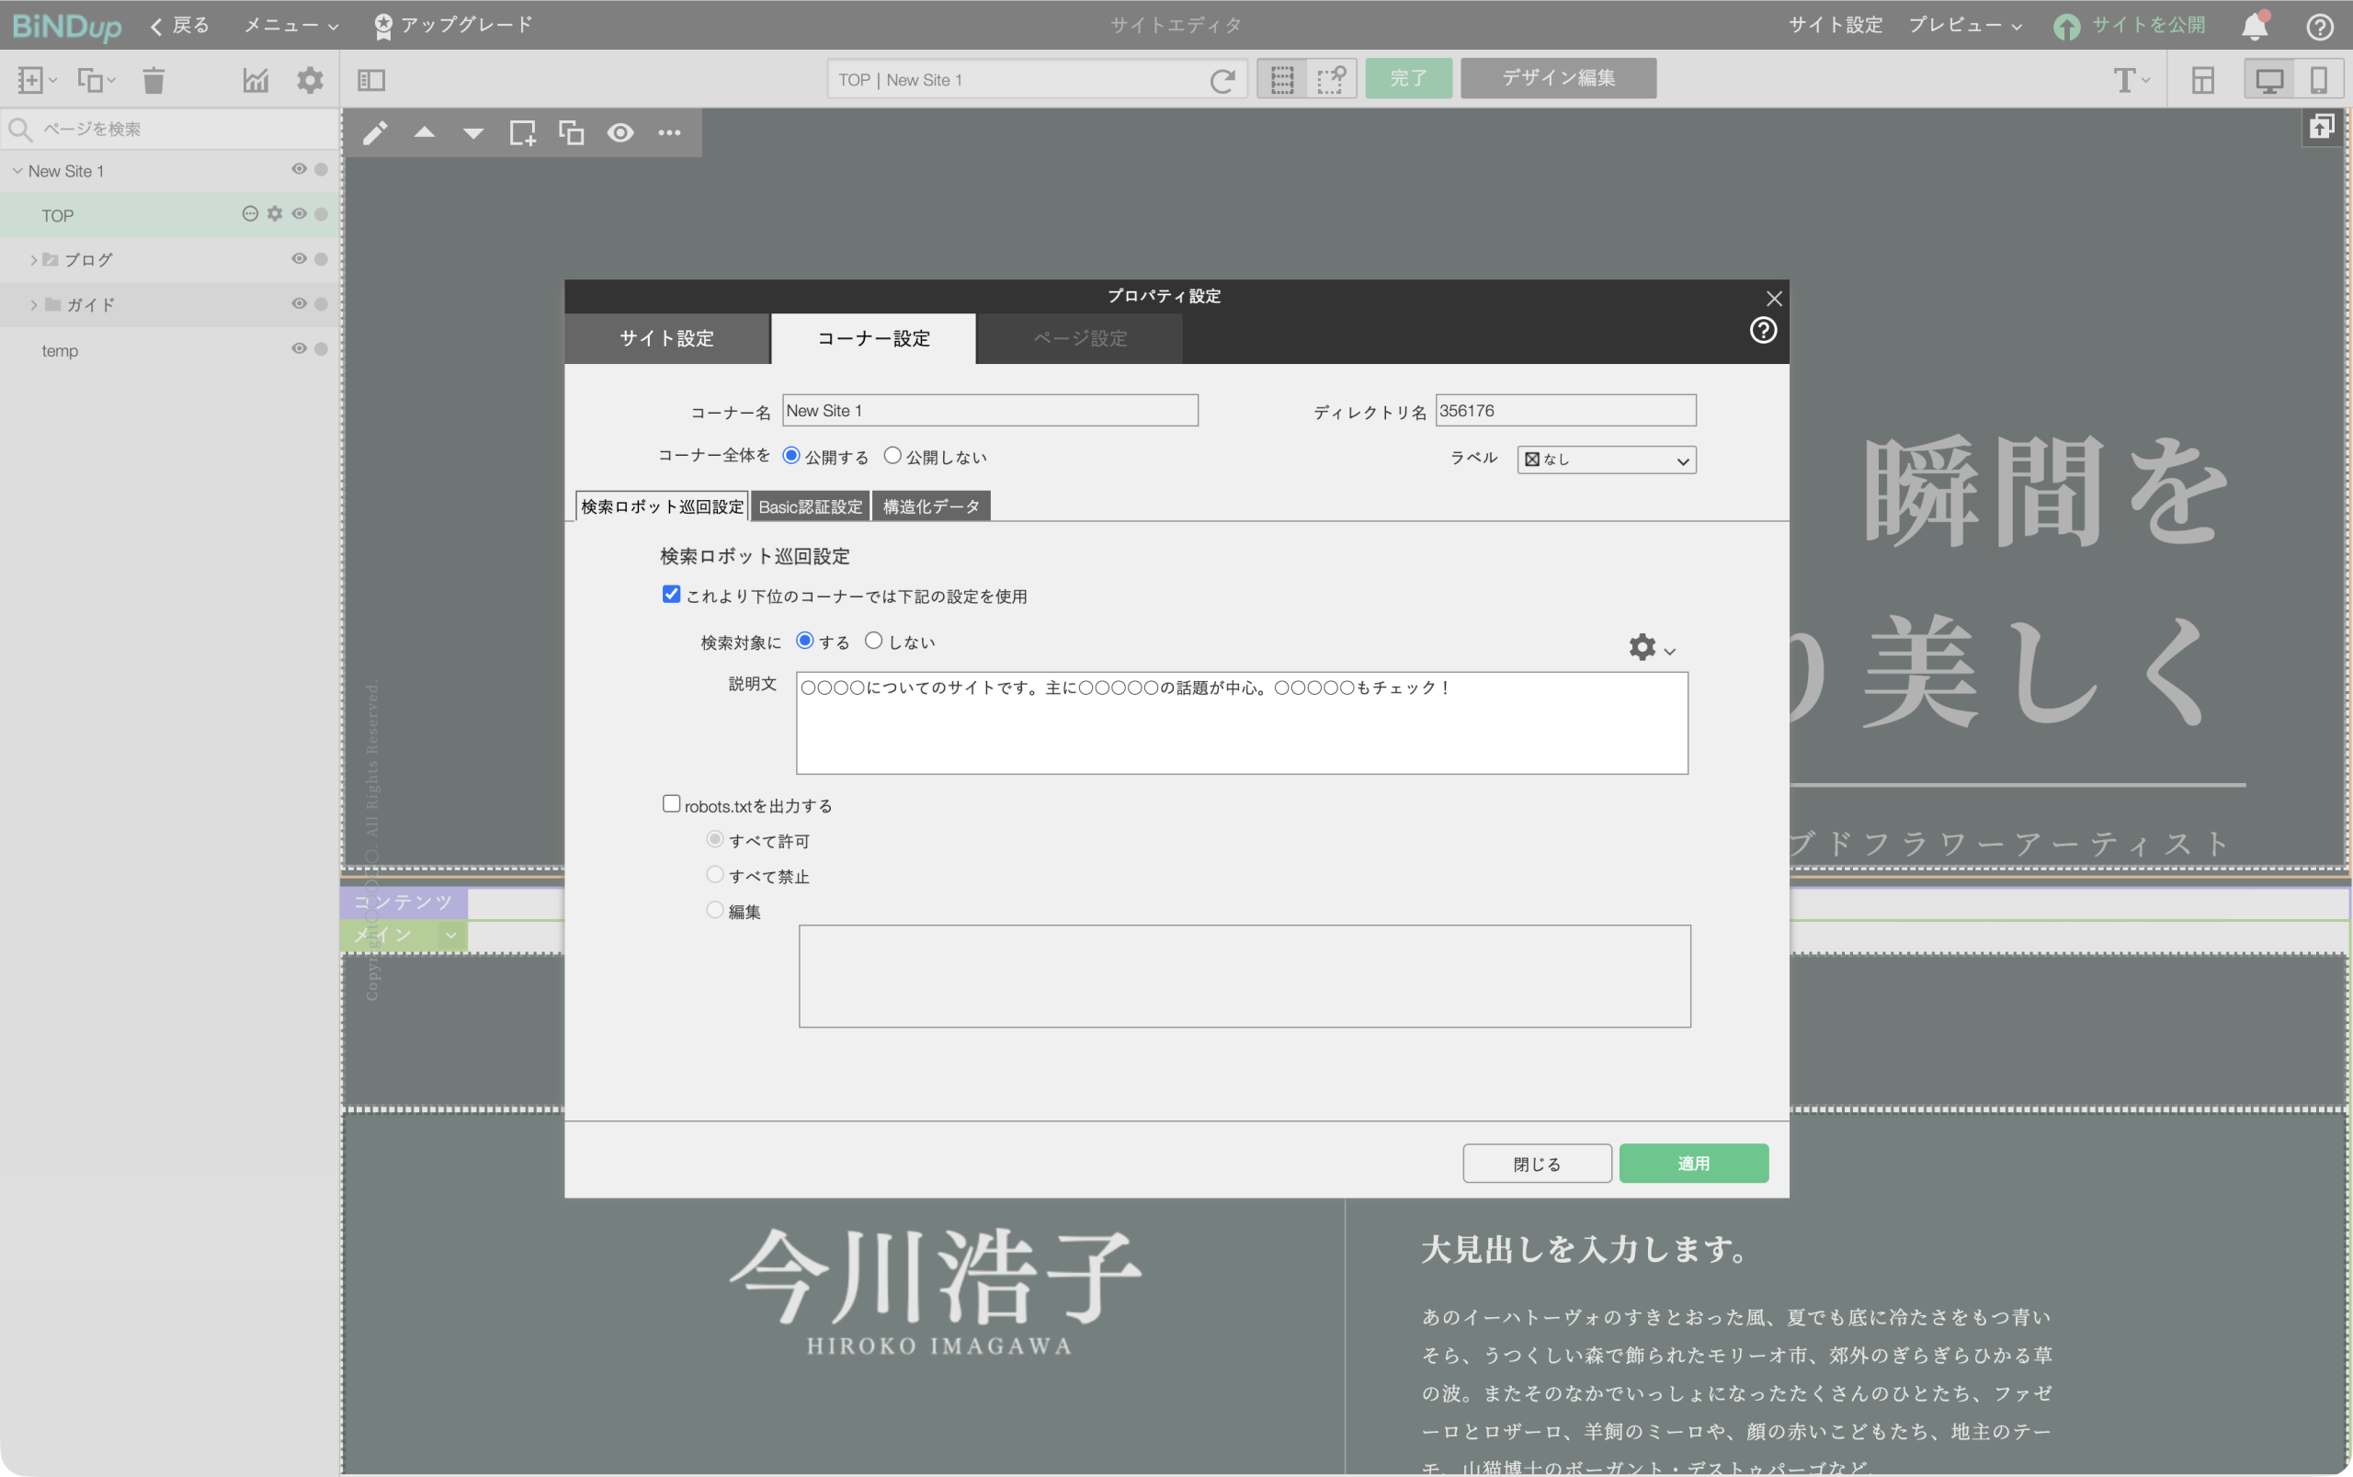
Task: Click the trash delete icon in sidebar toolbar
Action: click(x=153, y=80)
